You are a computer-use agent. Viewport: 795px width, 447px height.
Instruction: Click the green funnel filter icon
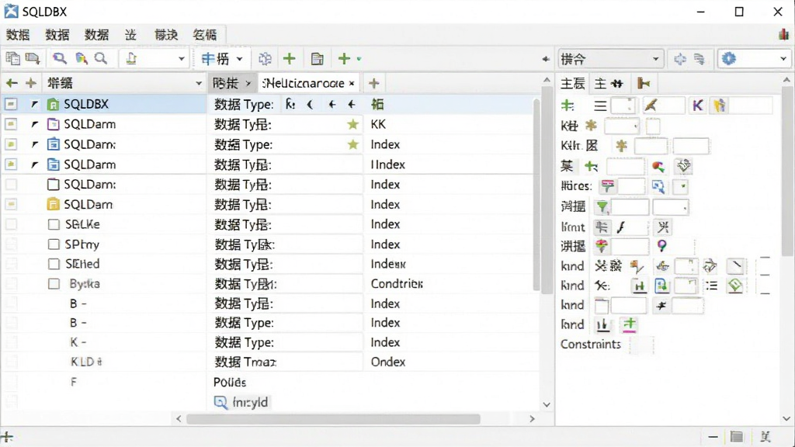[x=602, y=206]
